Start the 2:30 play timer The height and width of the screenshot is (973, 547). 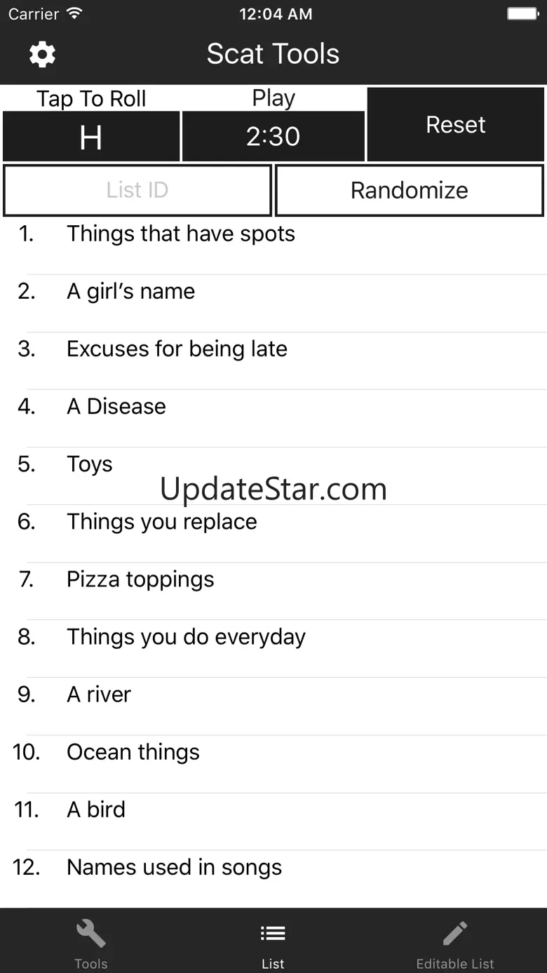[x=273, y=137]
